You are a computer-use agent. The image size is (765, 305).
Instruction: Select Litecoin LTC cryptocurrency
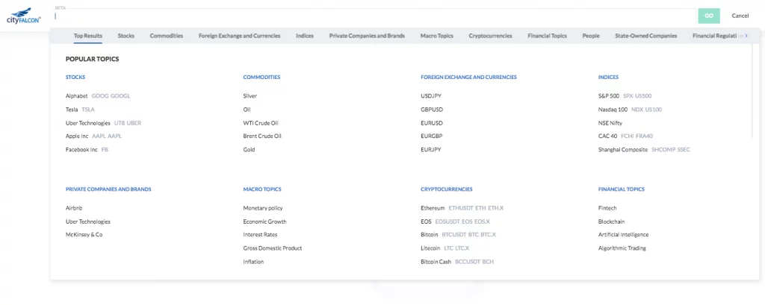click(445, 248)
